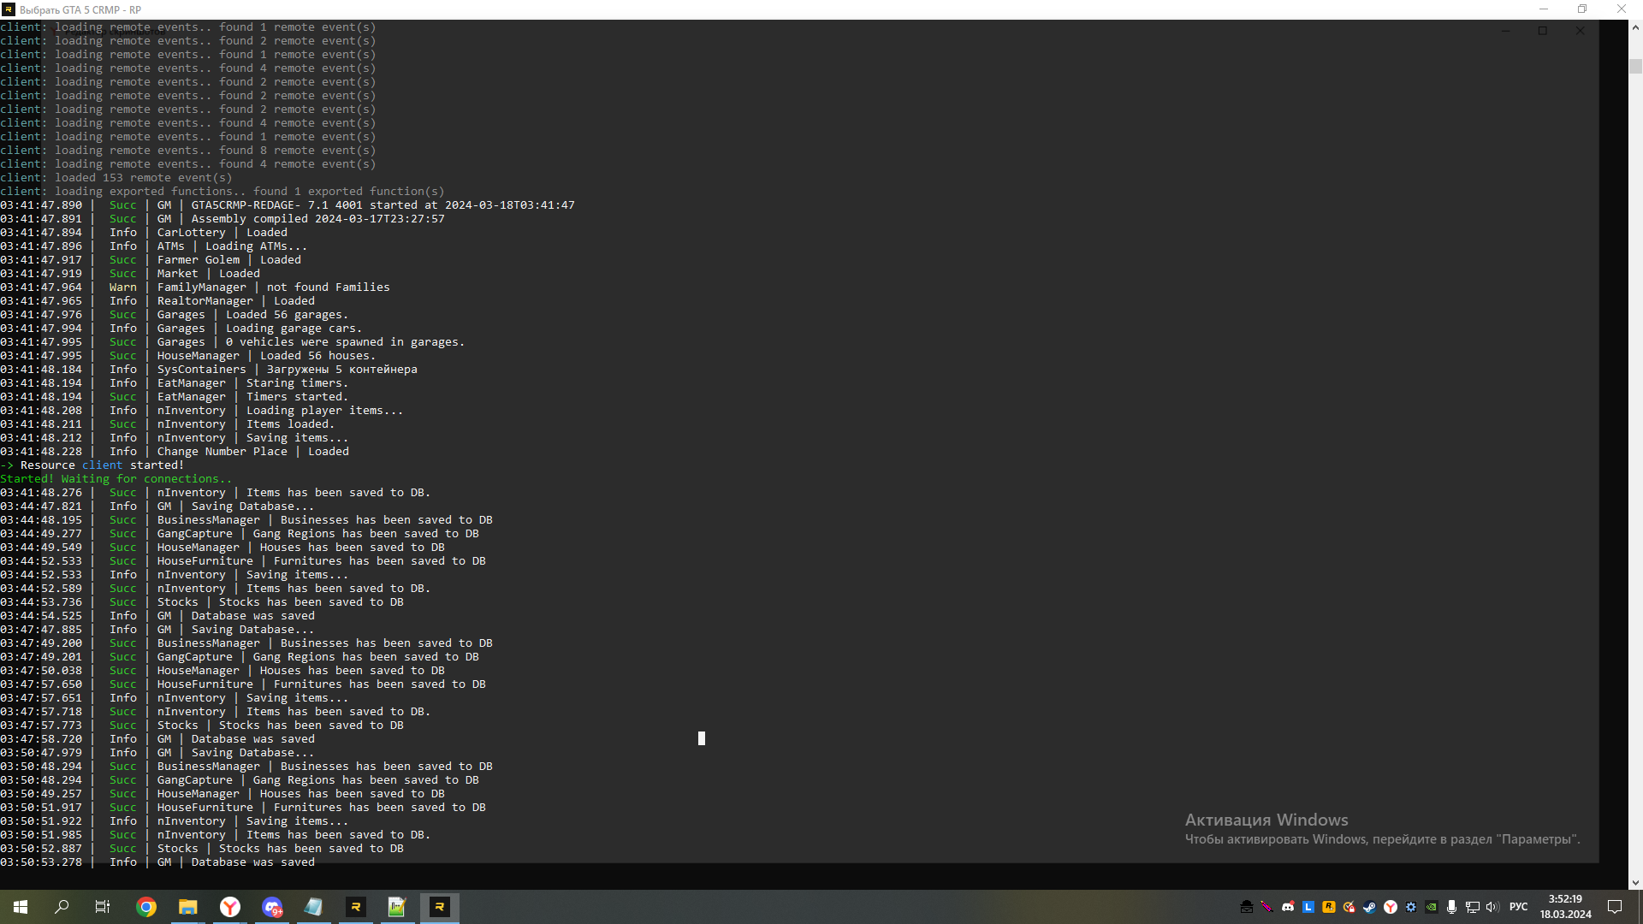The height and width of the screenshot is (924, 1643).
Task: Open File Explorer from the taskbar
Action: click(187, 907)
